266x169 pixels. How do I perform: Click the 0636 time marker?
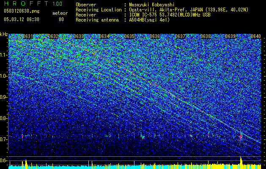pyautogui.click(x=155, y=36)
